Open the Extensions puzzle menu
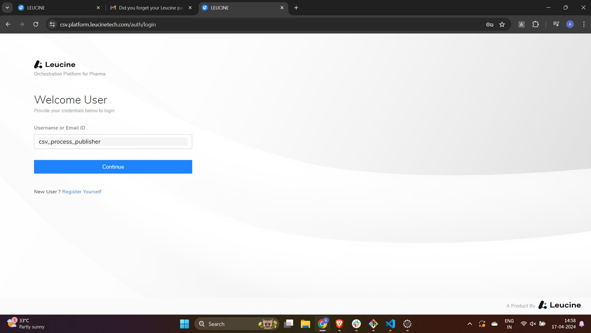The image size is (591, 333). 535,25
